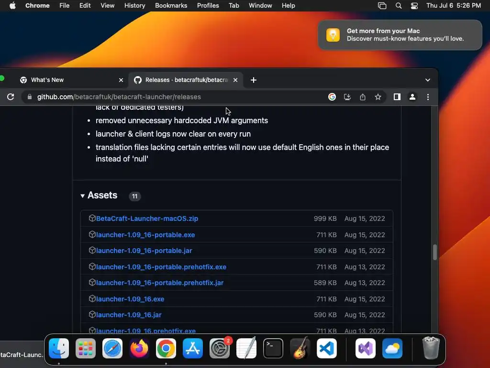Open the tab search chevron
This screenshot has height=368, width=490.
click(428, 80)
